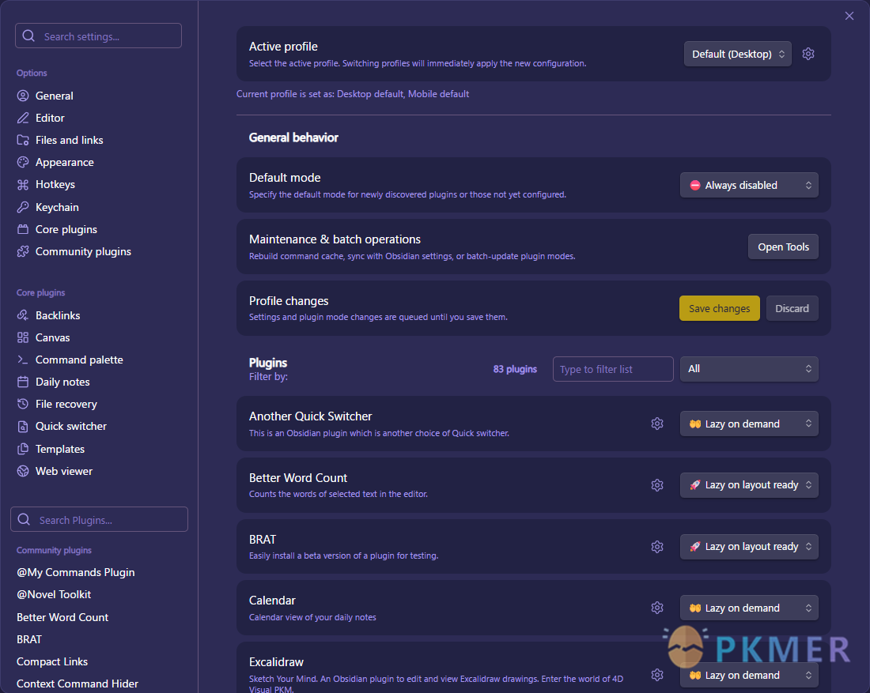Image resolution: width=870 pixels, height=693 pixels.
Task: Click the Editor pencil icon
Action: (23, 118)
